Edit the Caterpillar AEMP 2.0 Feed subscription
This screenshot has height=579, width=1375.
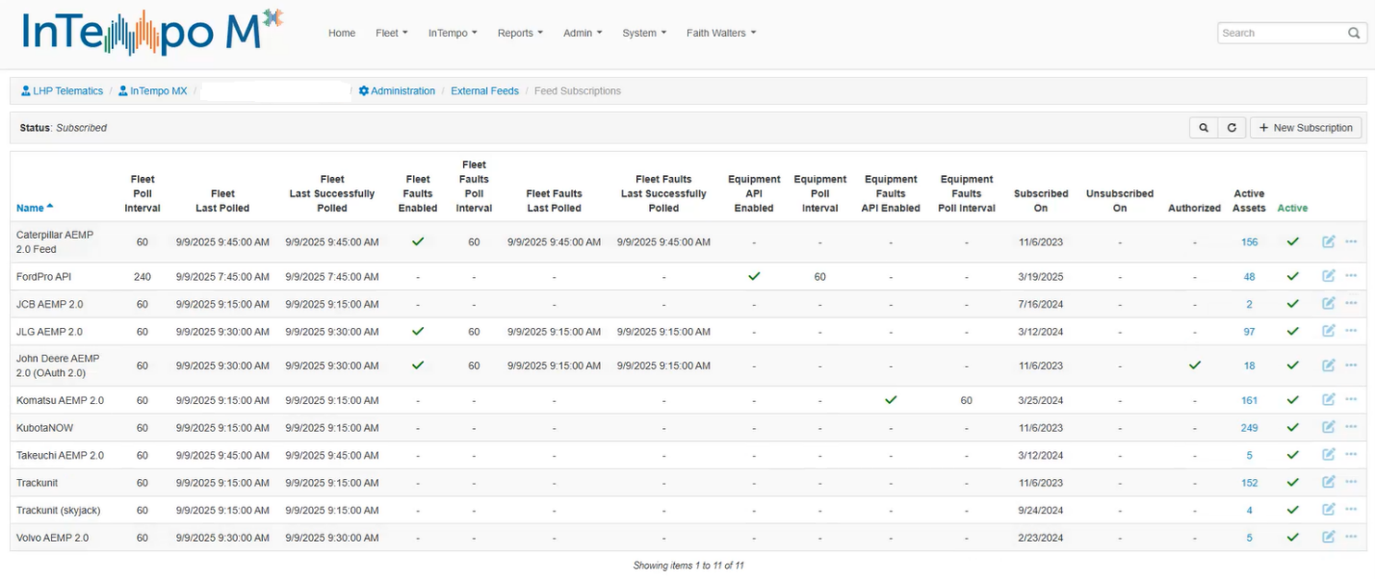(1329, 241)
